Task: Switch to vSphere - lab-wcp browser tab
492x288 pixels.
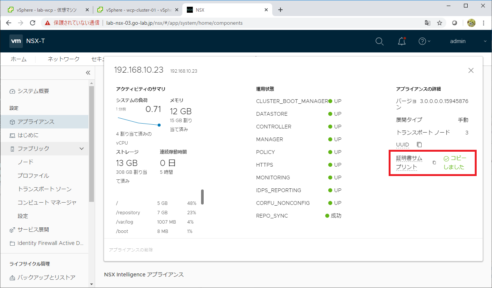Action: pyautogui.click(x=47, y=10)
